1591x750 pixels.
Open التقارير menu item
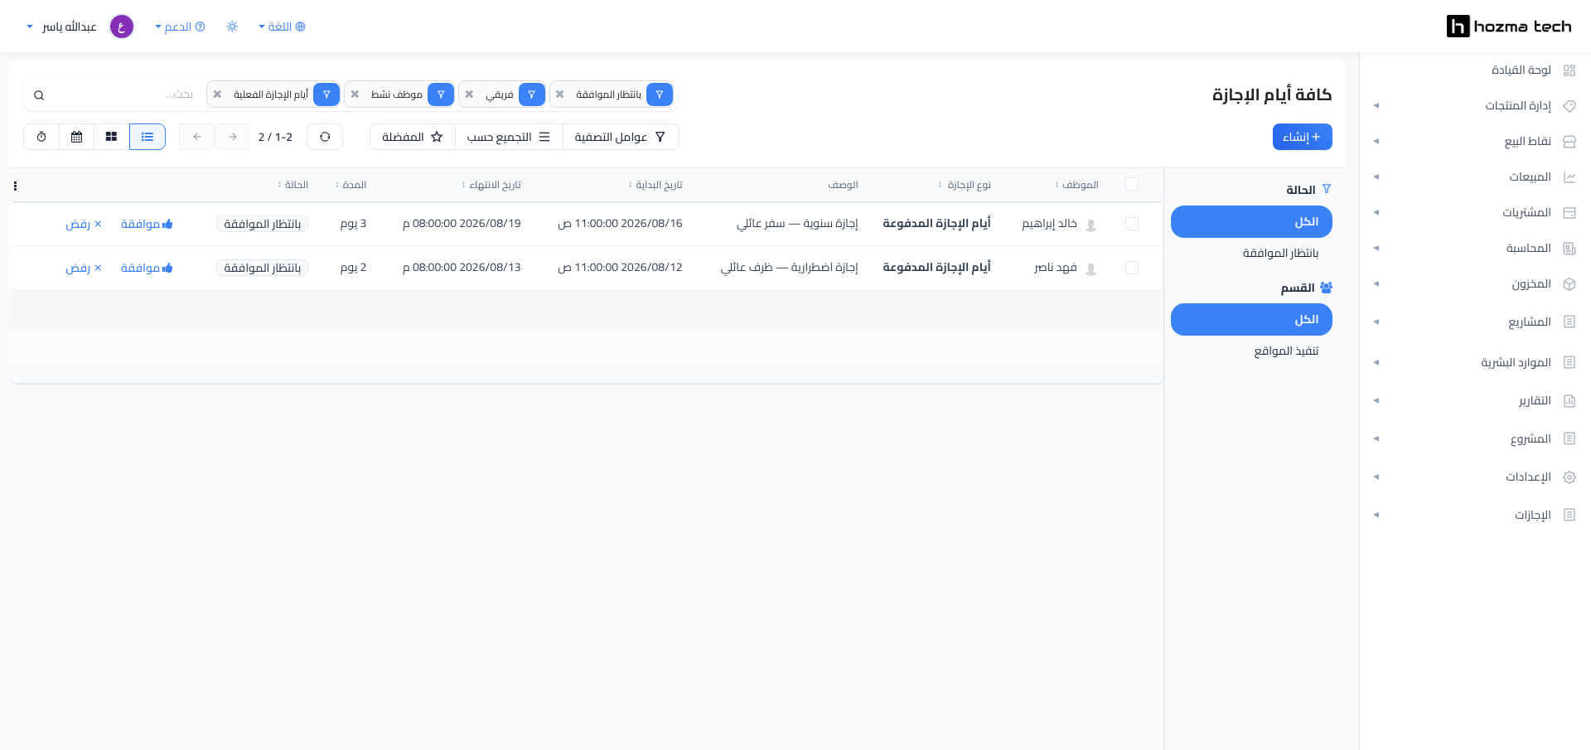1535,401
